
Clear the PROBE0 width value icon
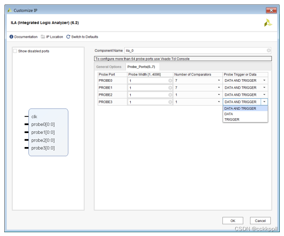[170, 81]
